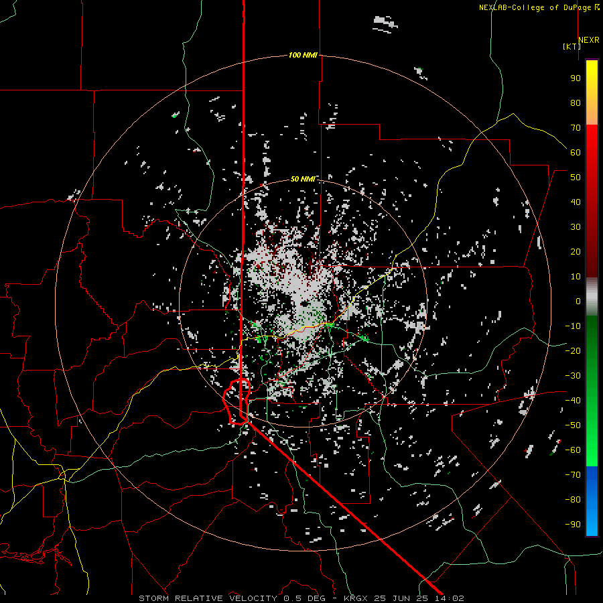Image resolution: width=603 pixels, height=603 pixels.
Task: Click the bright red color bar segment
Action: (592, 141)
